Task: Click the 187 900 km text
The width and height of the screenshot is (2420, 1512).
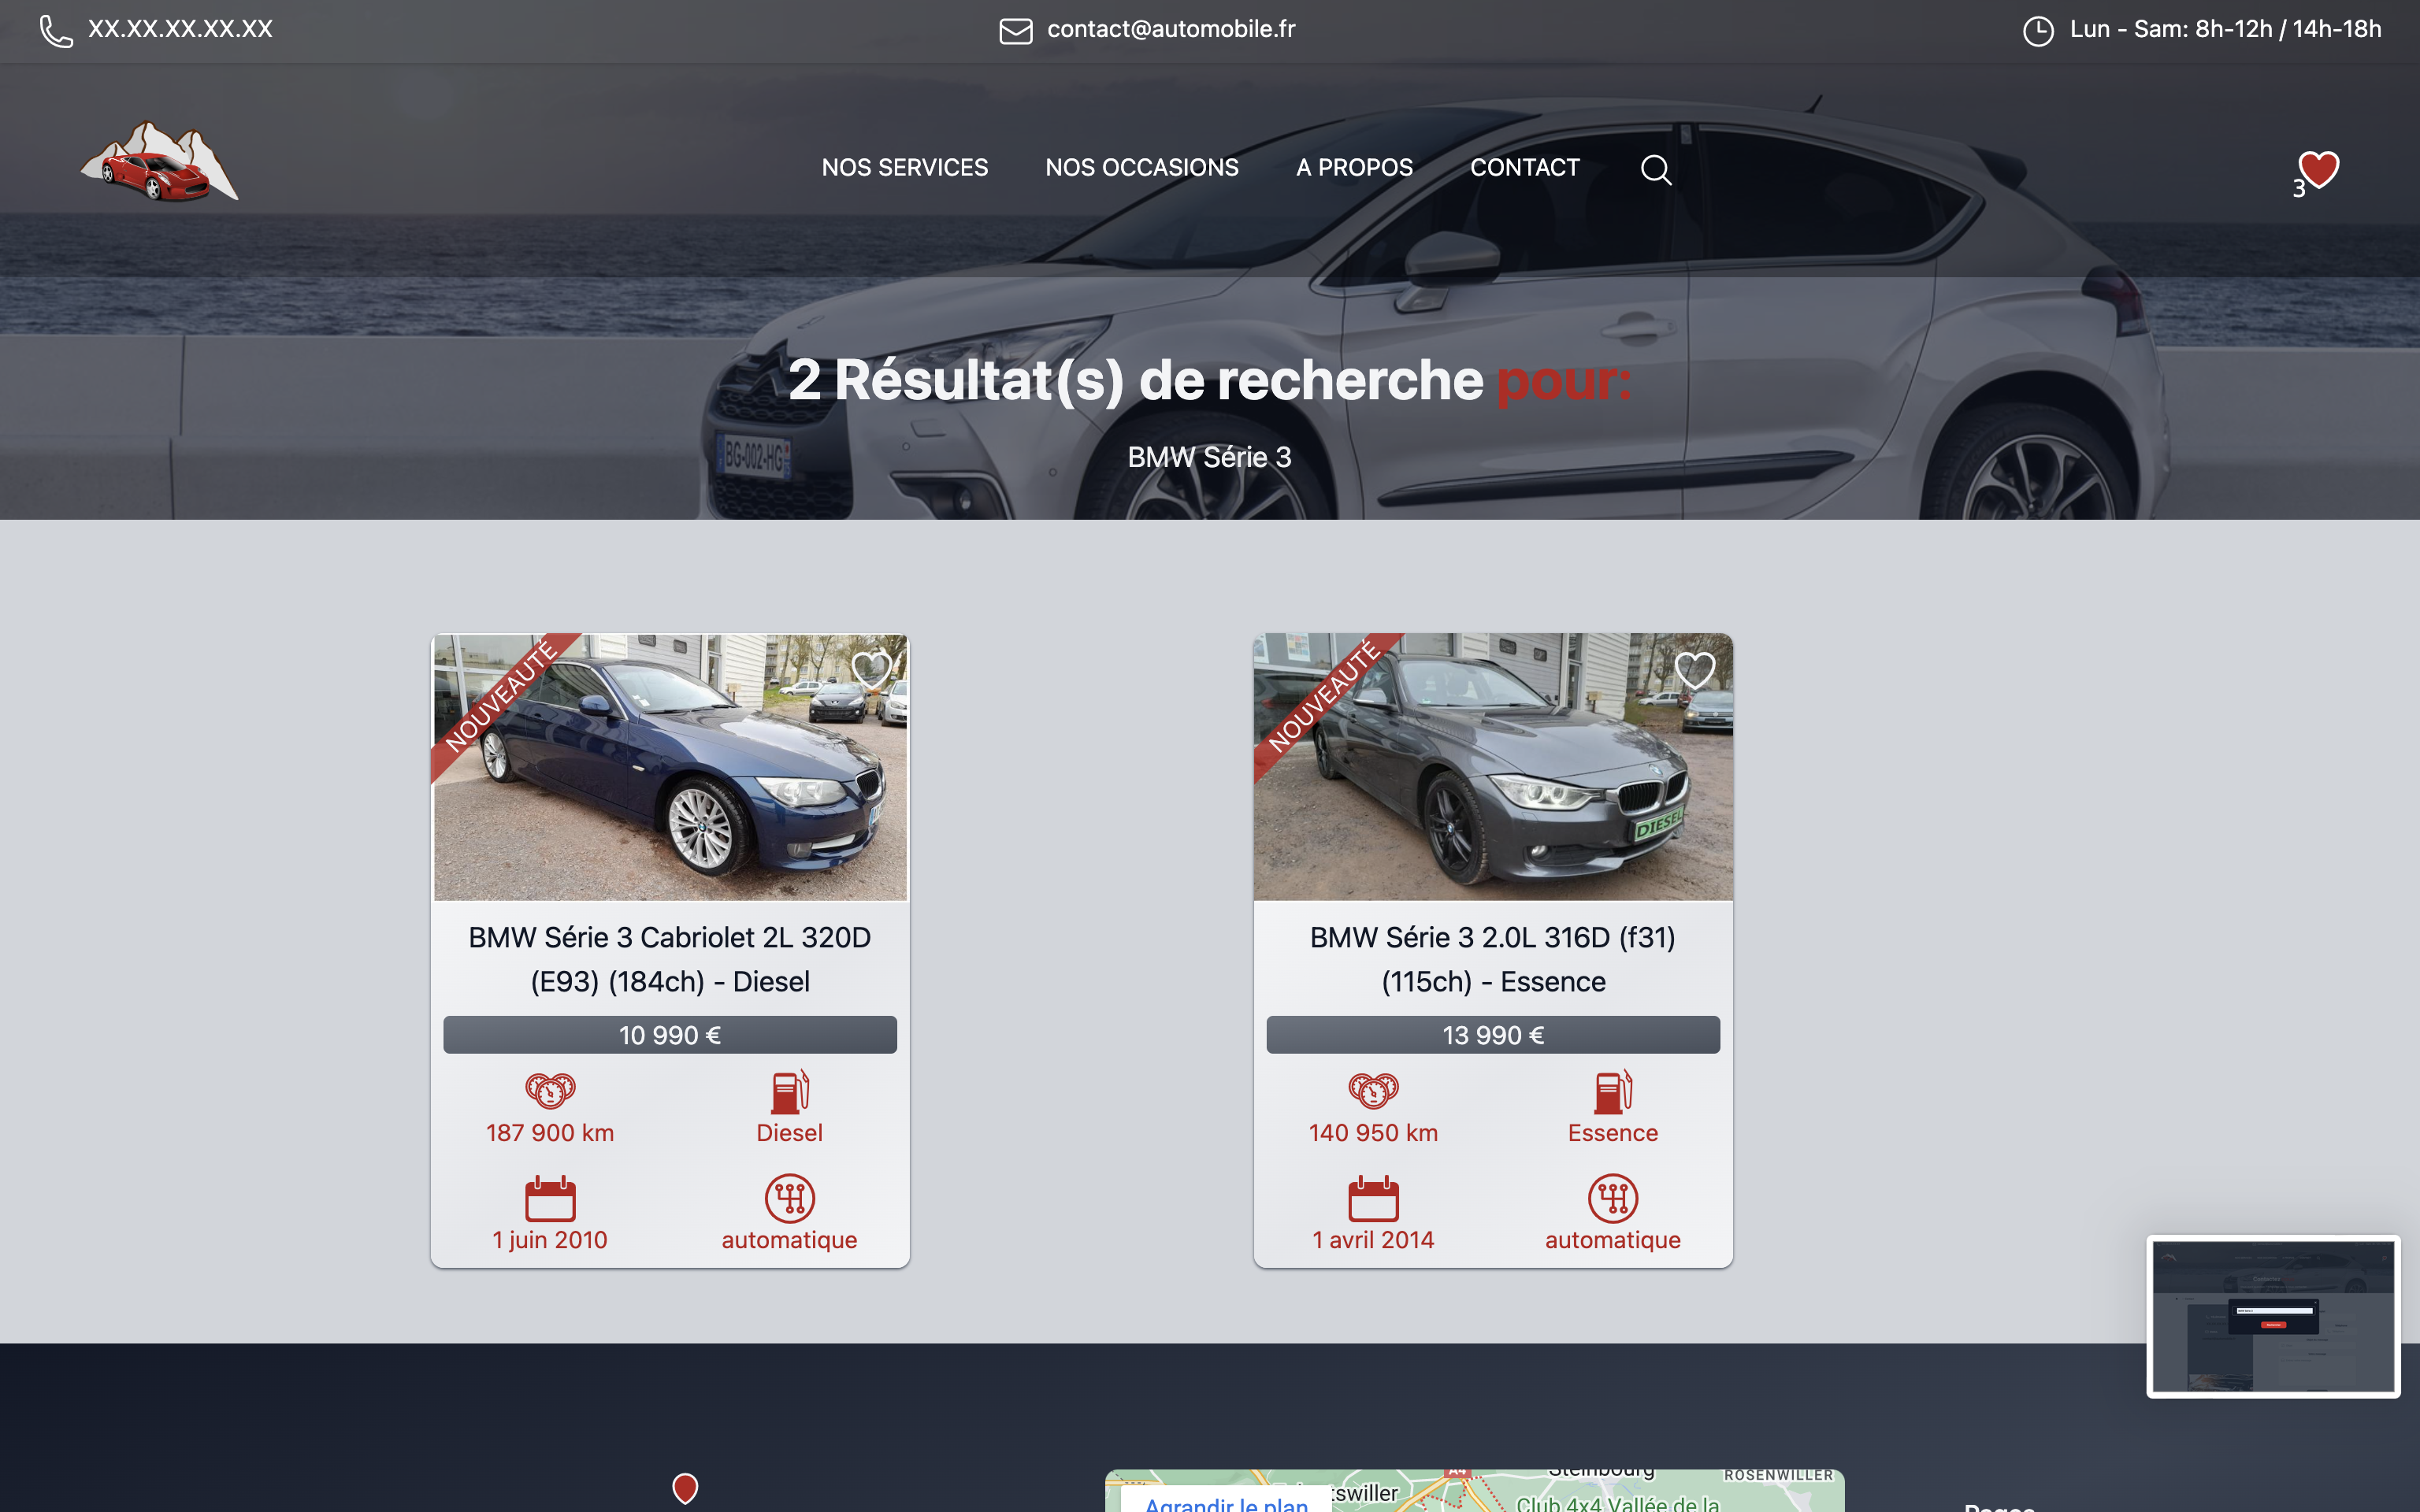Action: [550, 1133]
